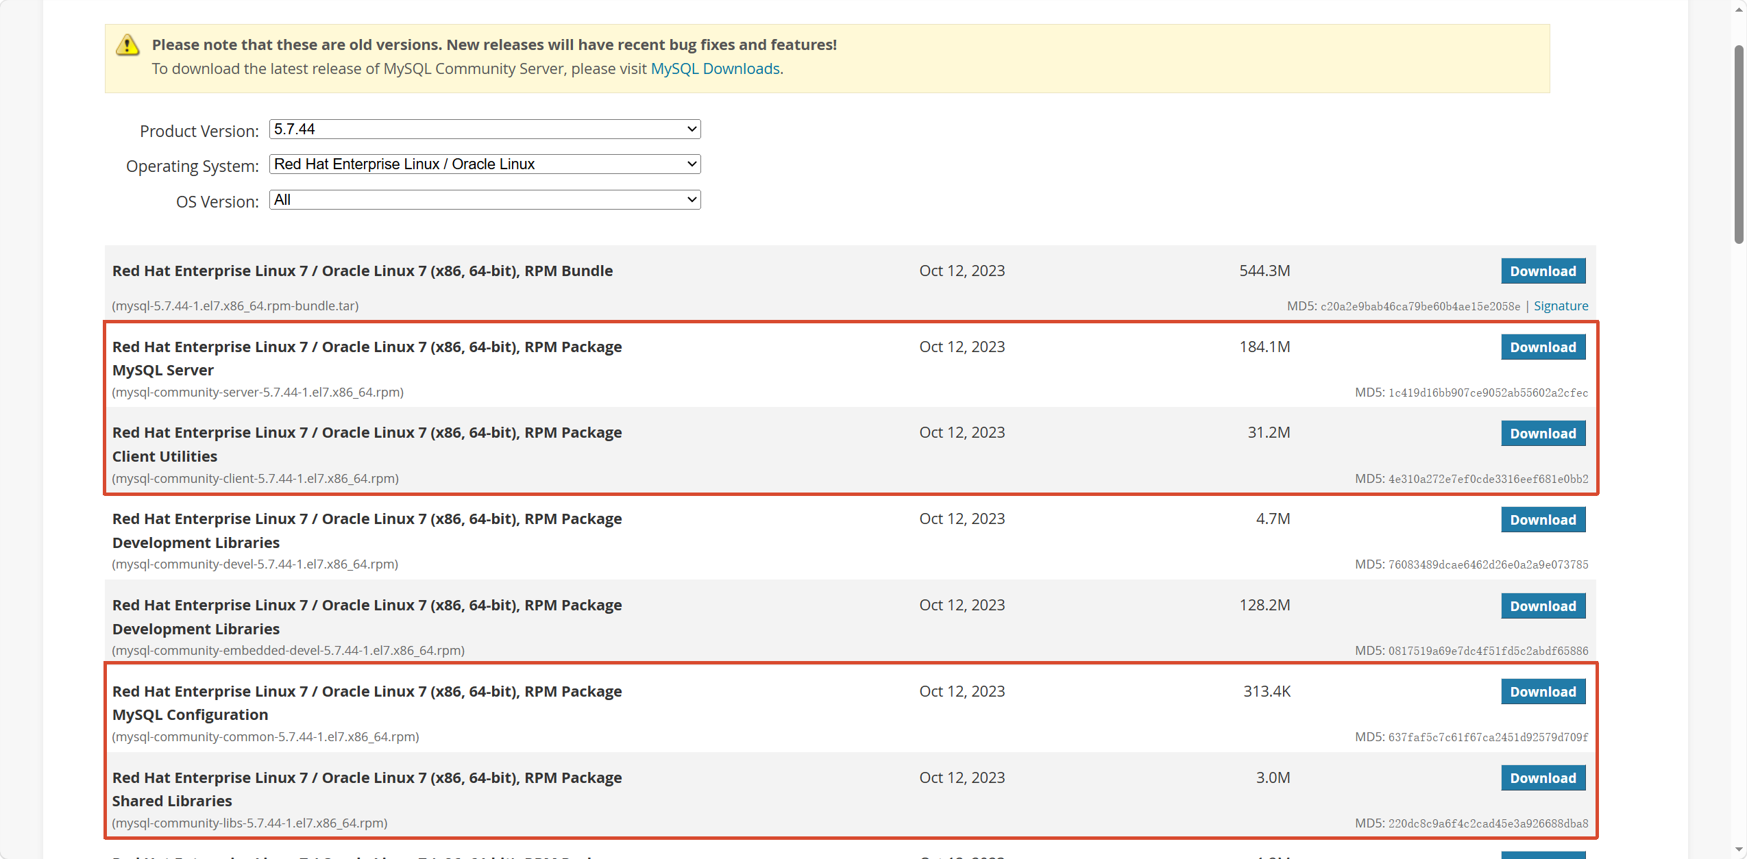This screenshot has width=1747, height=859.
Task: Click the 184.1M file size
Action: [x=1265, y=347]
